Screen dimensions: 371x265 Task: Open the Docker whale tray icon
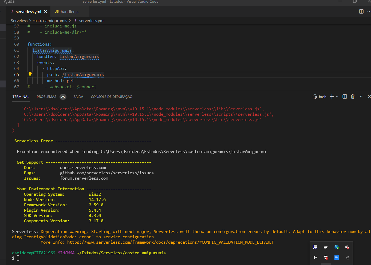pyautogui.click(x=326, y=247)
